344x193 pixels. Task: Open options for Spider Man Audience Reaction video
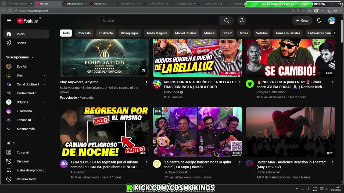point(333,163)
